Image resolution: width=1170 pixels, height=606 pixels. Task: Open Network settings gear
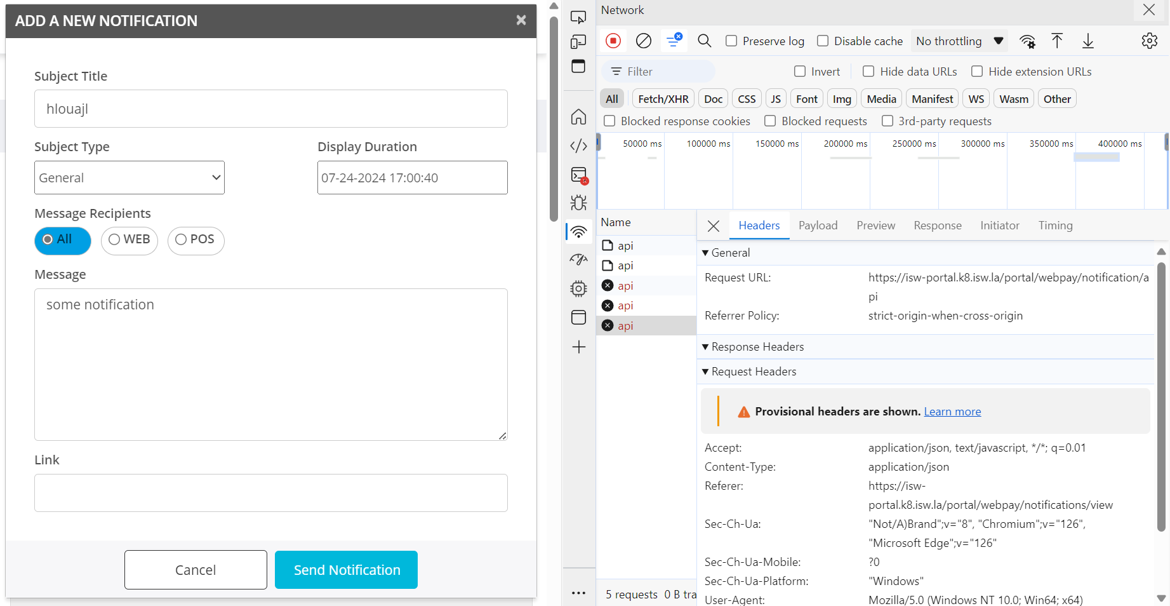coord(1149,41)
